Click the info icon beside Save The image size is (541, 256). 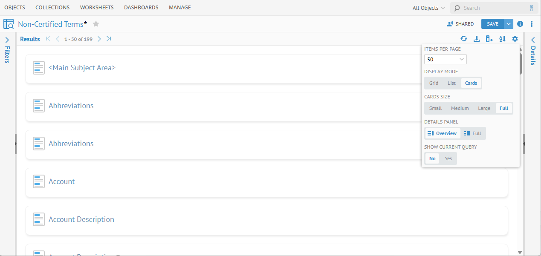pos(520,24)
